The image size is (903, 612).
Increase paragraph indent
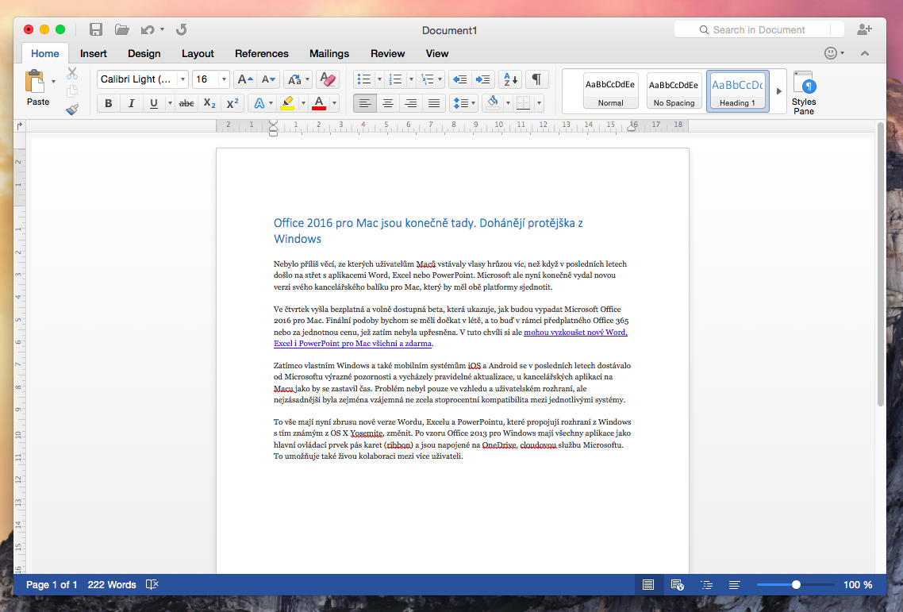tap(482, 79)
